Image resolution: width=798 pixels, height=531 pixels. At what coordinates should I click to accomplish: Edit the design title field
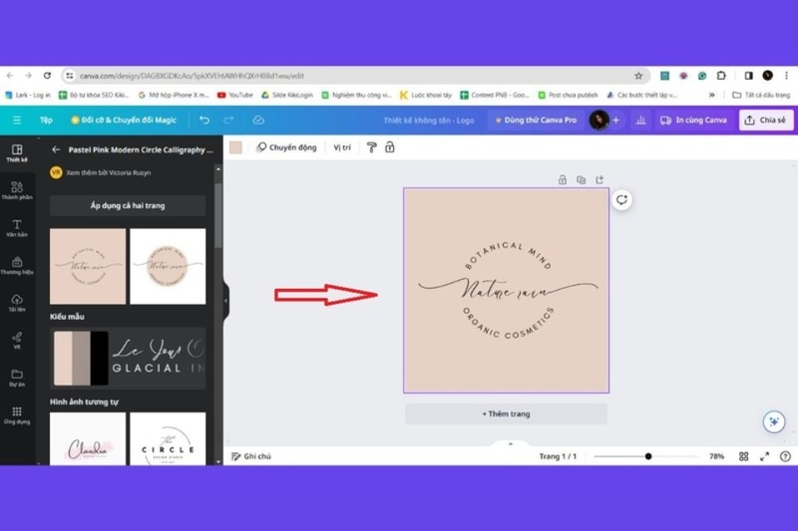tap(429, 120)
